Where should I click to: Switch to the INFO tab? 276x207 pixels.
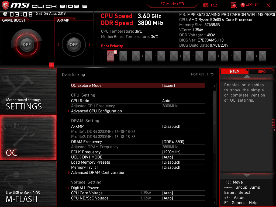[261, 72]
